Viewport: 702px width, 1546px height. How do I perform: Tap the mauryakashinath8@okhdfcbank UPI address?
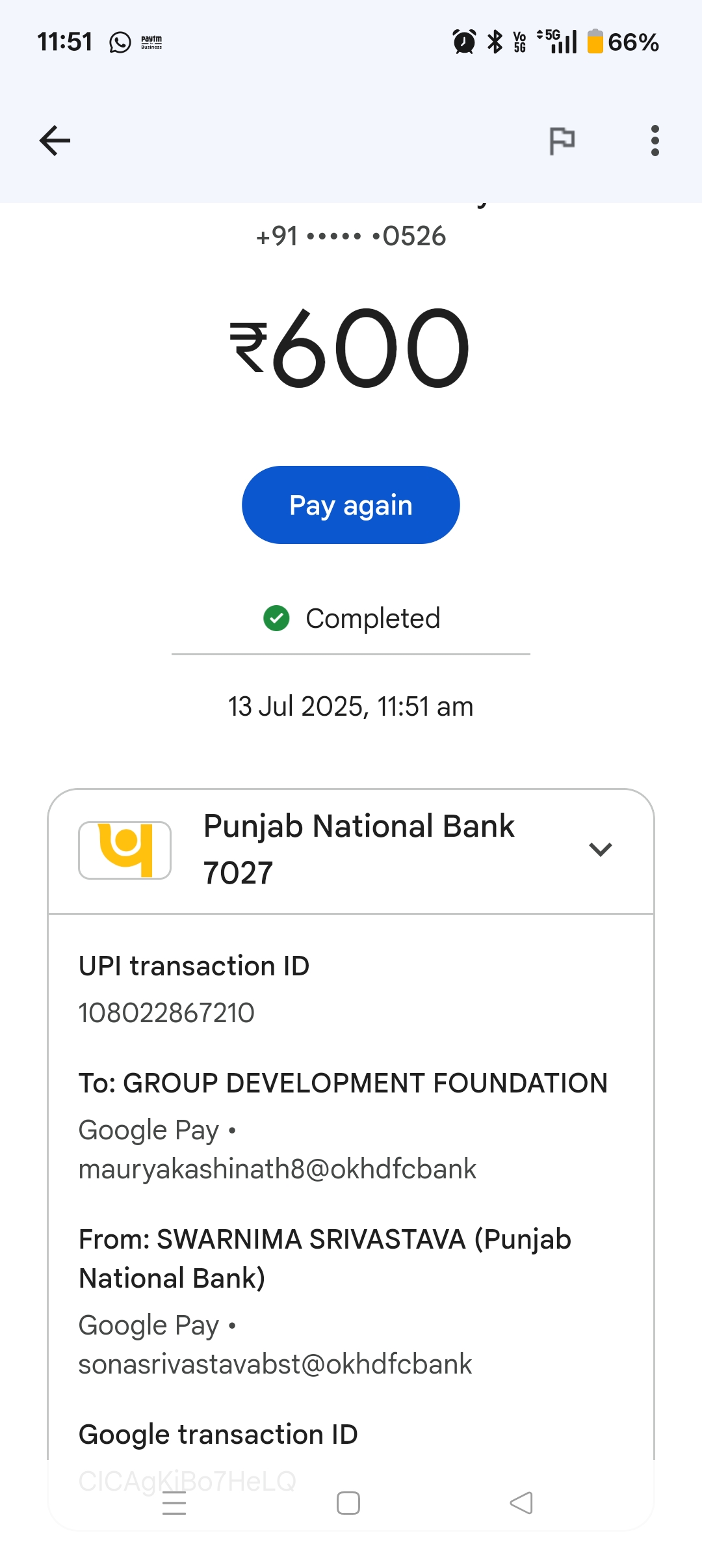(x=278, y=1169)
